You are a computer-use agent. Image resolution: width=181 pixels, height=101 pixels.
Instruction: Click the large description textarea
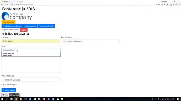pyautogui.click(x=31, y=65)
